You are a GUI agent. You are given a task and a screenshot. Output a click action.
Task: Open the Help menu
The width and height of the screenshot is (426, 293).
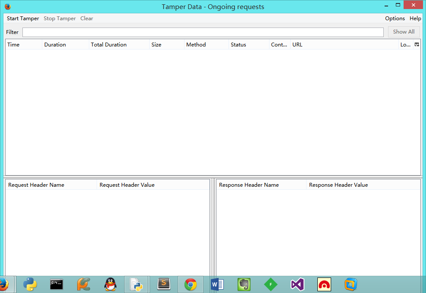coord(415,19)
